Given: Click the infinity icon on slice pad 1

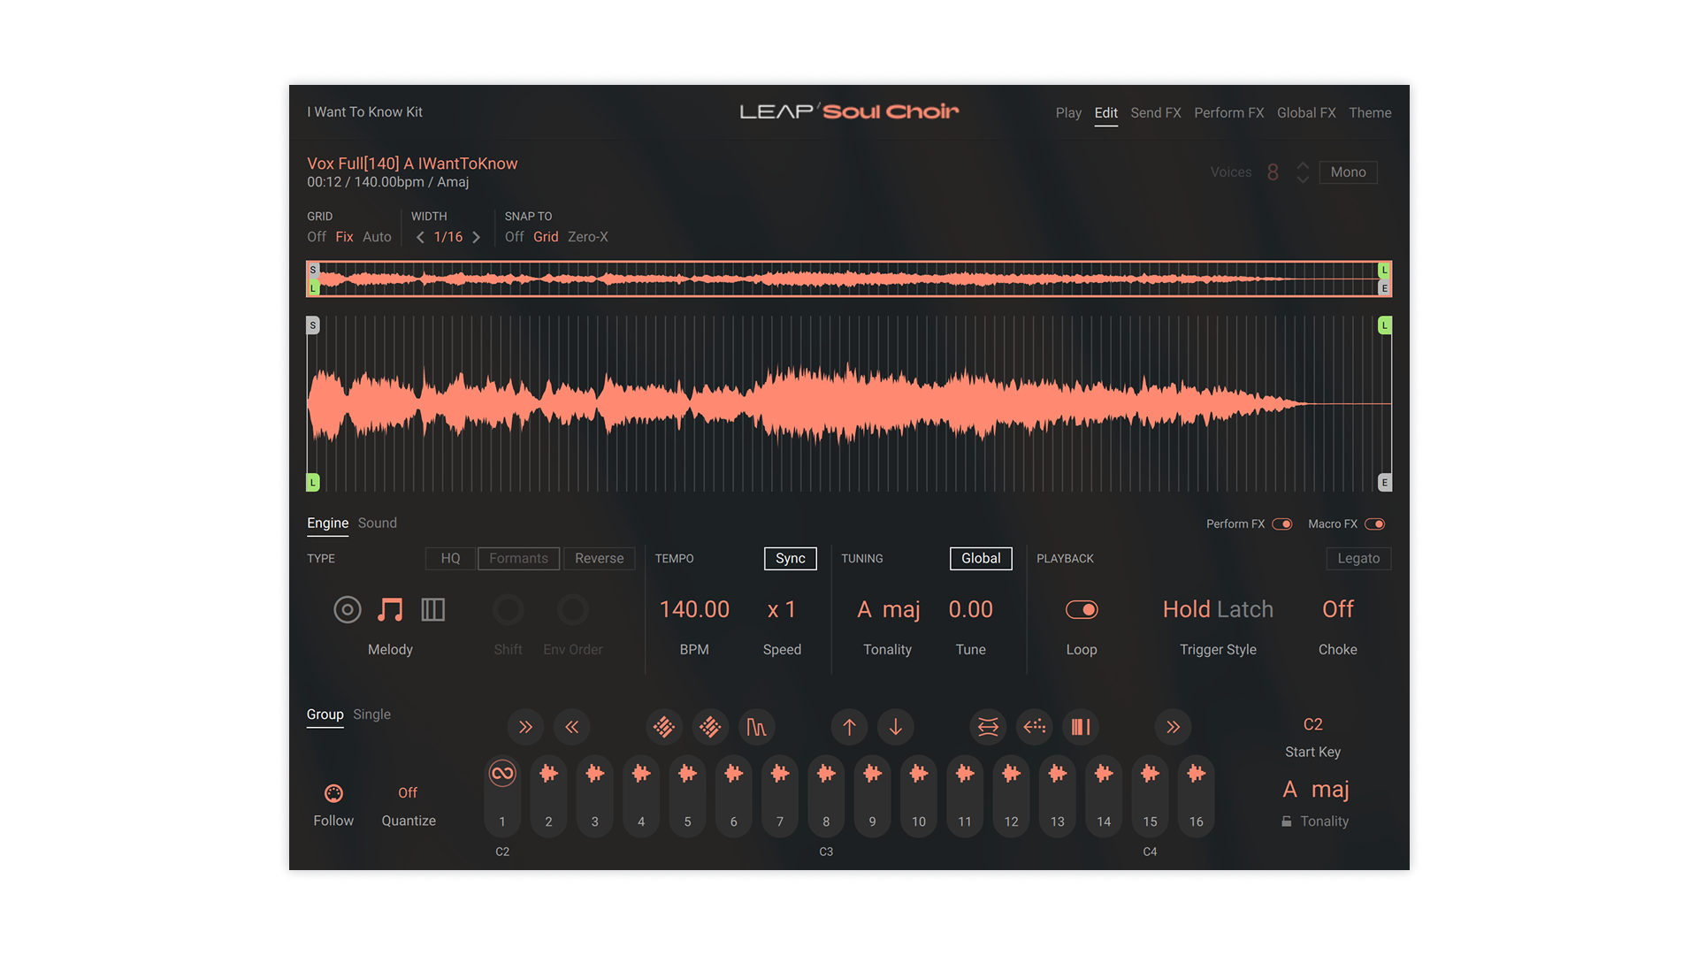Looking at the screenshot, I should click(501, 772).
